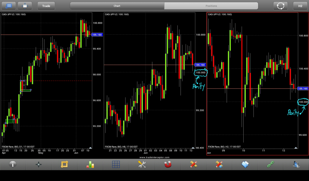Open the H2 timeframe selector

click(300, 6)
